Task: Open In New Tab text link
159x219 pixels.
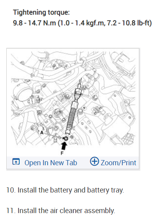Action: [51, 163]
